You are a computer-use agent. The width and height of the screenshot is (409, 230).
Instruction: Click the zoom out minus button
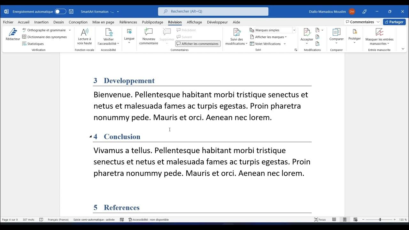[x=363, y=220]
